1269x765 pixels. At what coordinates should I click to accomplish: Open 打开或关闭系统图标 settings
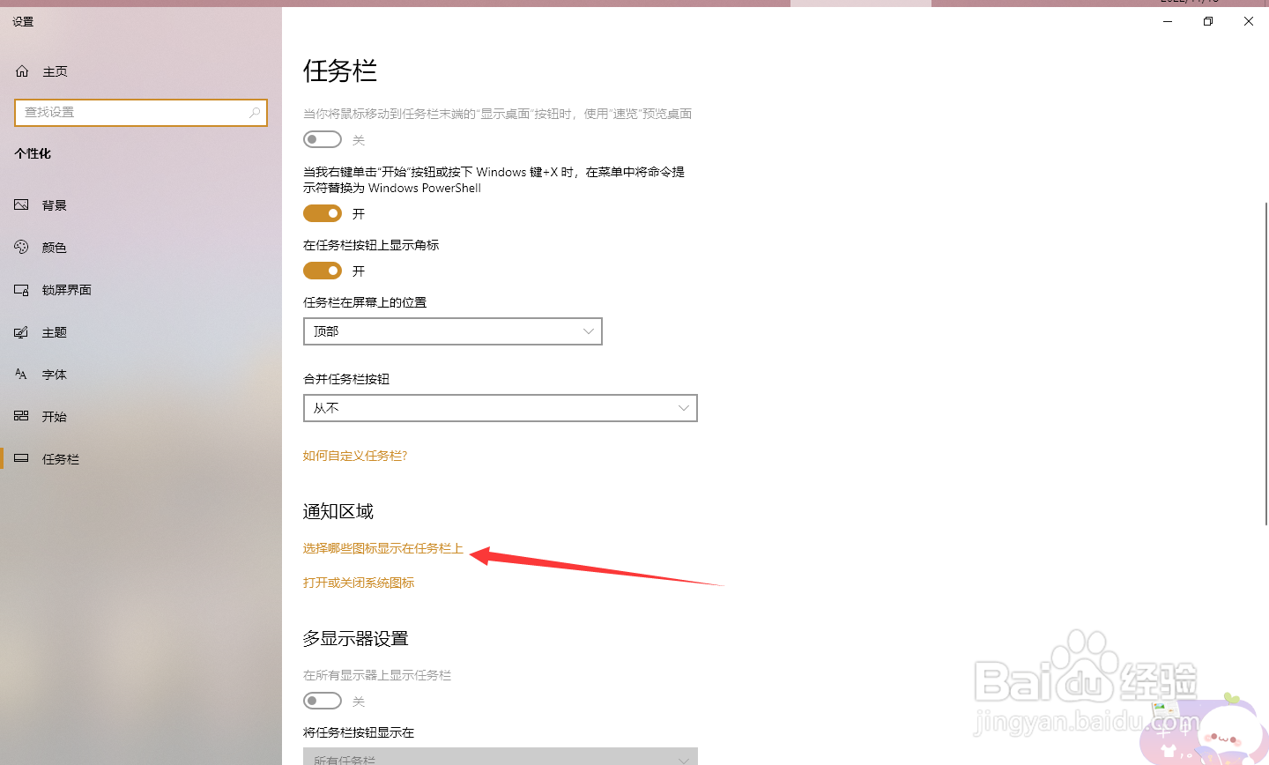click(x=358, y=582)
